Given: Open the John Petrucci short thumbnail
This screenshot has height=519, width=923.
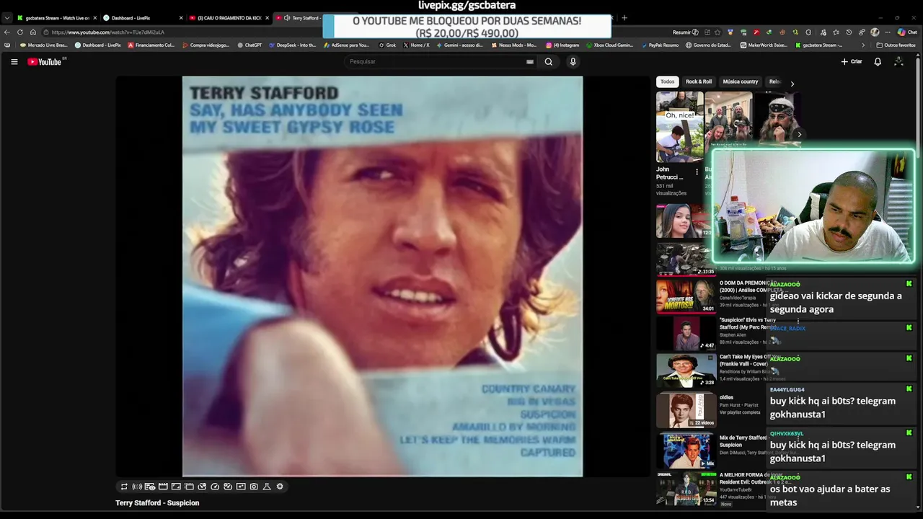Looking at the screenshot, I should click(x=679, y=127).
